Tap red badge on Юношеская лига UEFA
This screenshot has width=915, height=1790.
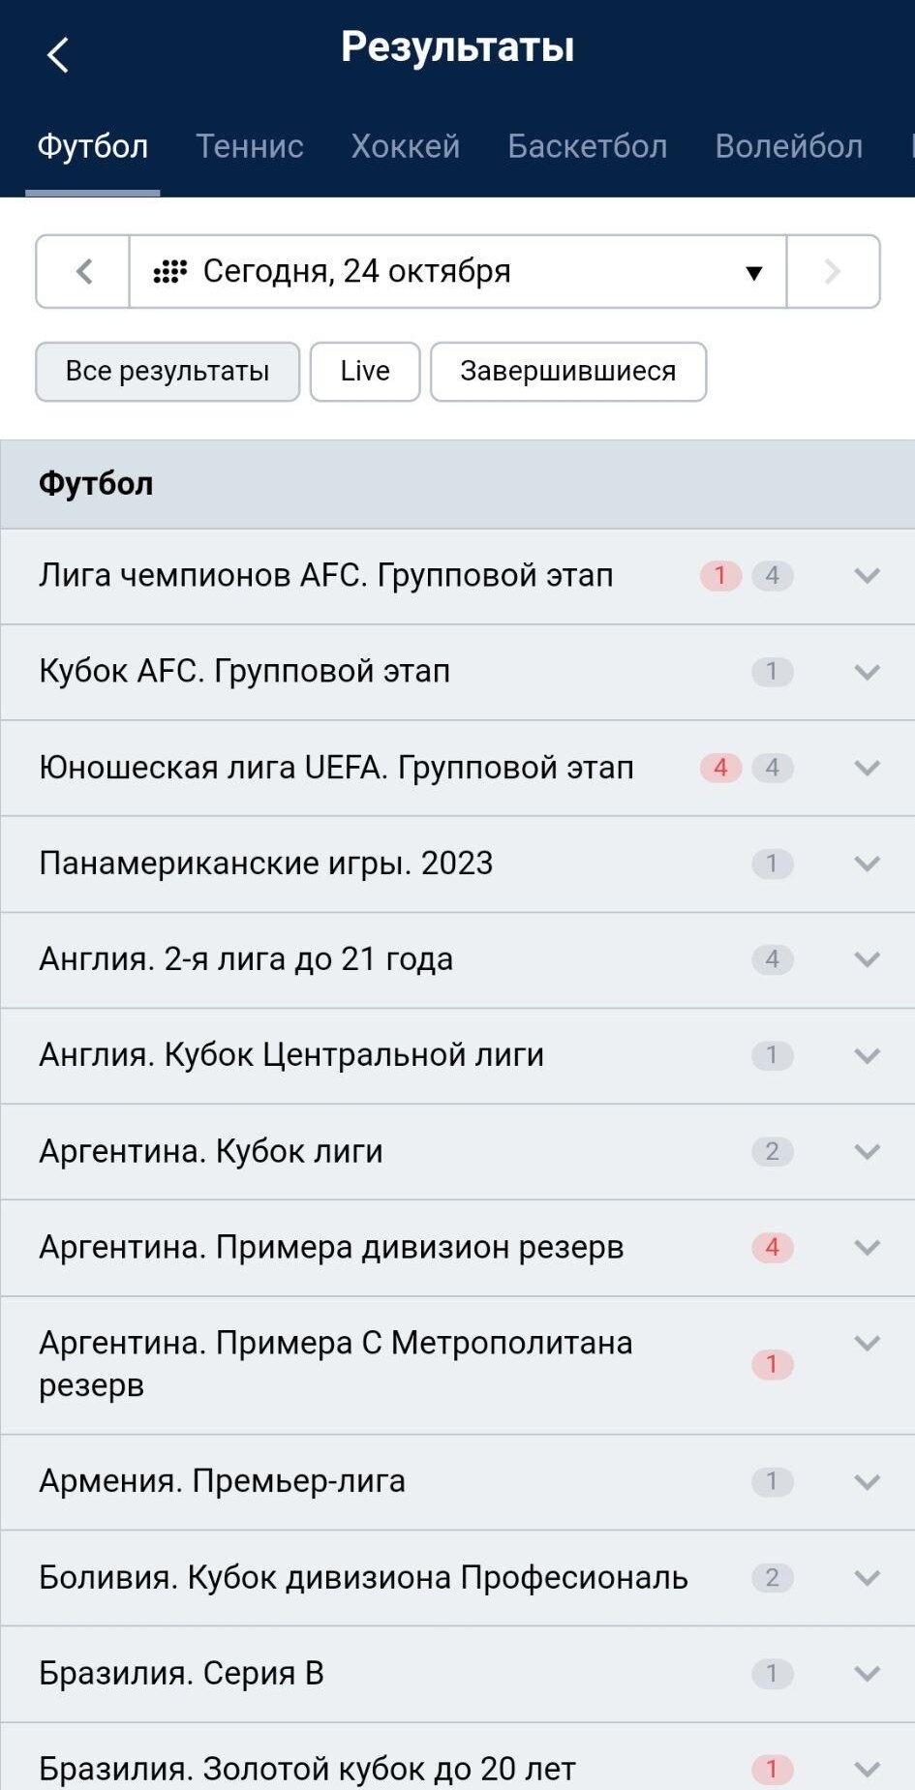720,768
